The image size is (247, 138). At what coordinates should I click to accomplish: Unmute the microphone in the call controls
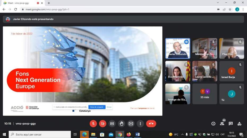tap(93, 123)
